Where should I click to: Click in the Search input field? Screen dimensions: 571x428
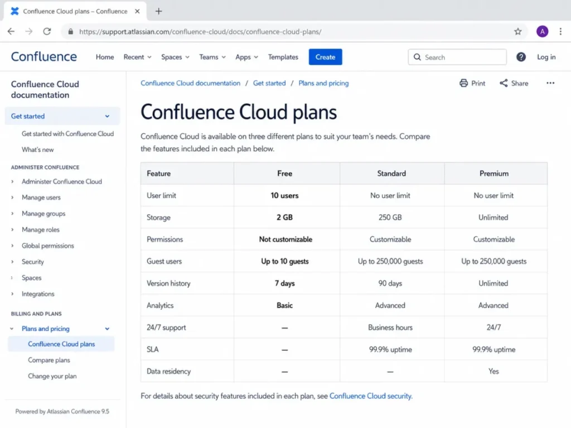[x=457, y=57]
